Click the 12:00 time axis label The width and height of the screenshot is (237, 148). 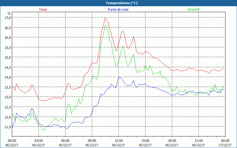click(118, 141)
